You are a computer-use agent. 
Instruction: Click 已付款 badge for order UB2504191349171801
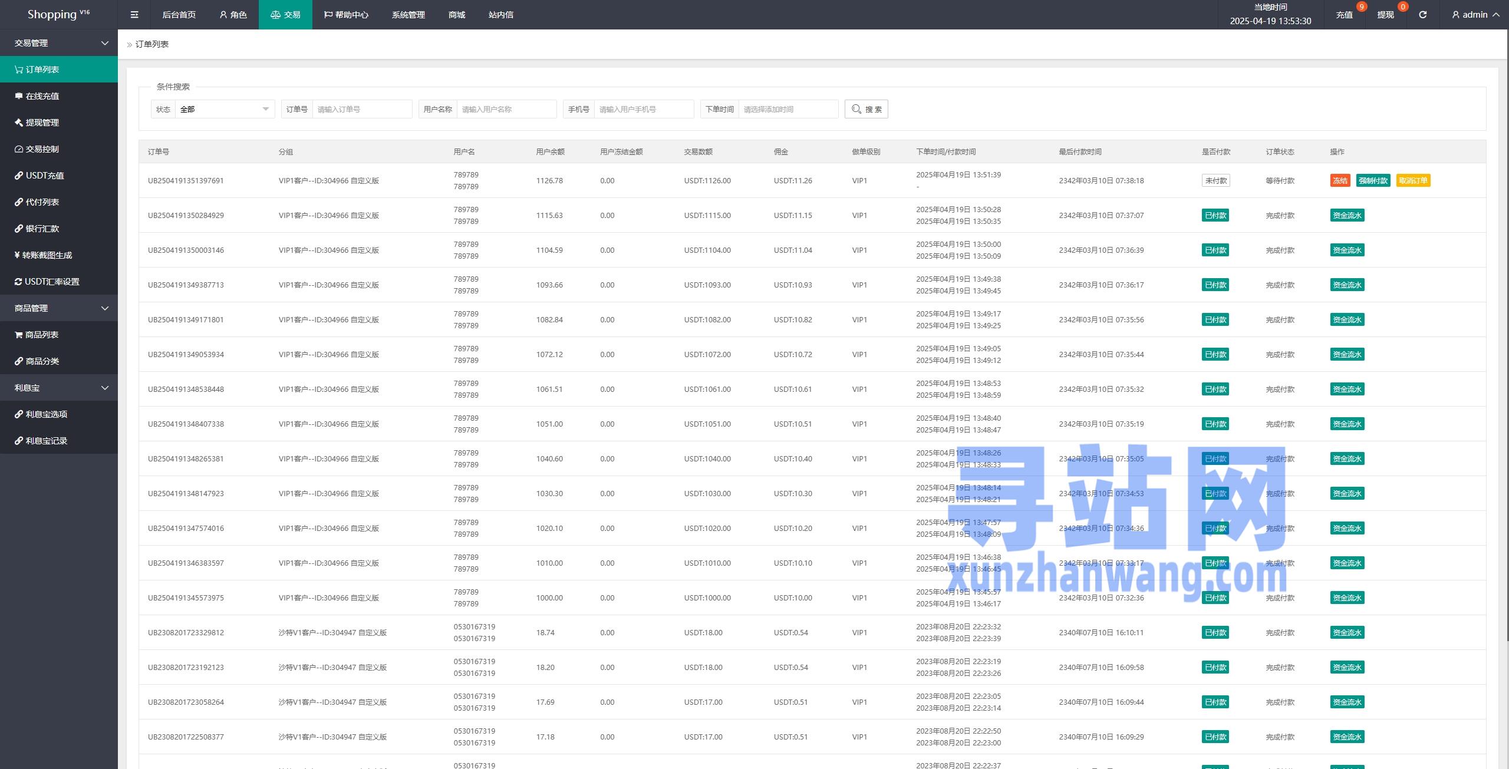pyautogui.click(x=1215, y=320)
